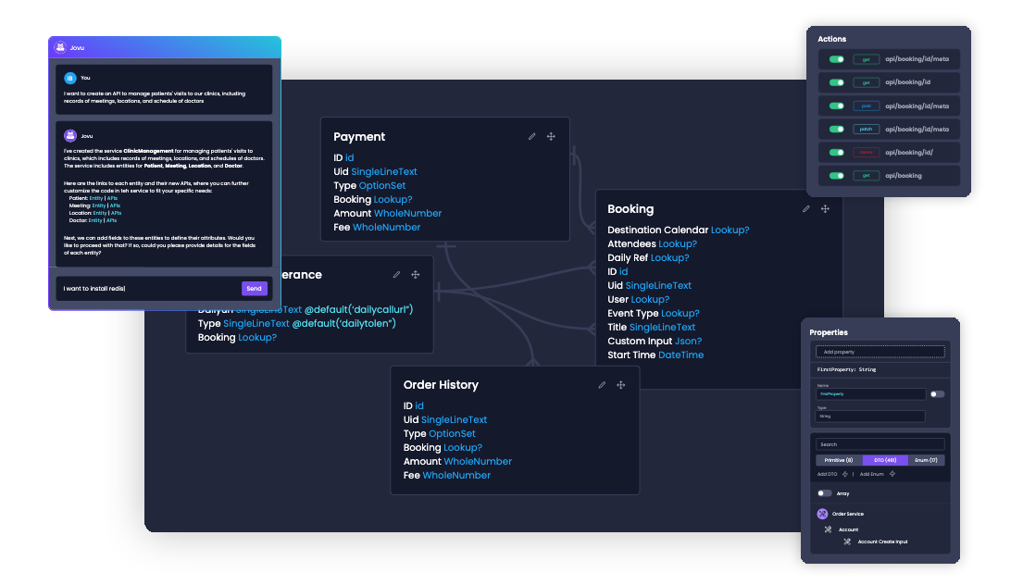Send the chat message
This screenshot has width=1023, height=585.
(x=254, y=288)
